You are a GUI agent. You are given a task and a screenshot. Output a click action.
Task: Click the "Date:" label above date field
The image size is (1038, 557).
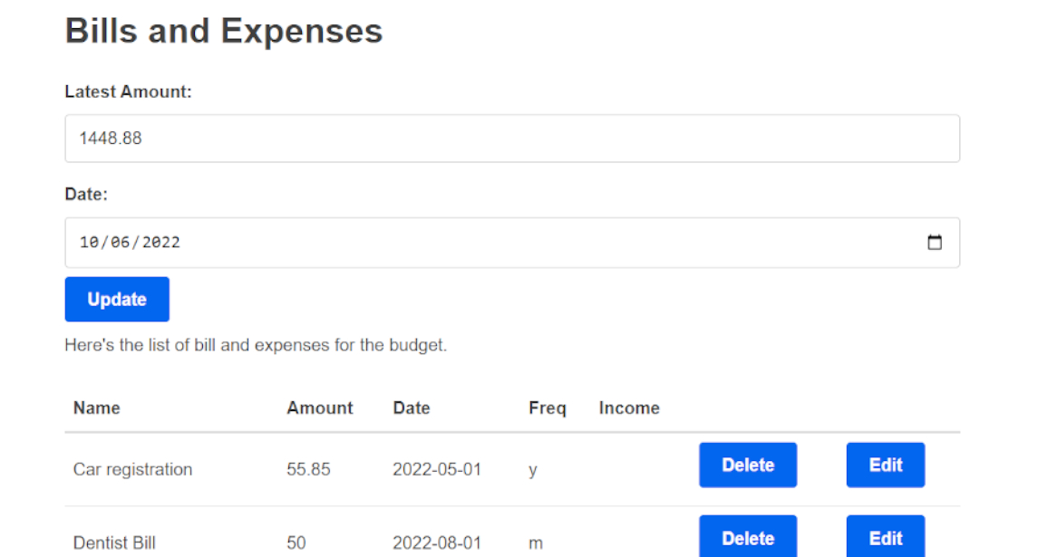86,194
